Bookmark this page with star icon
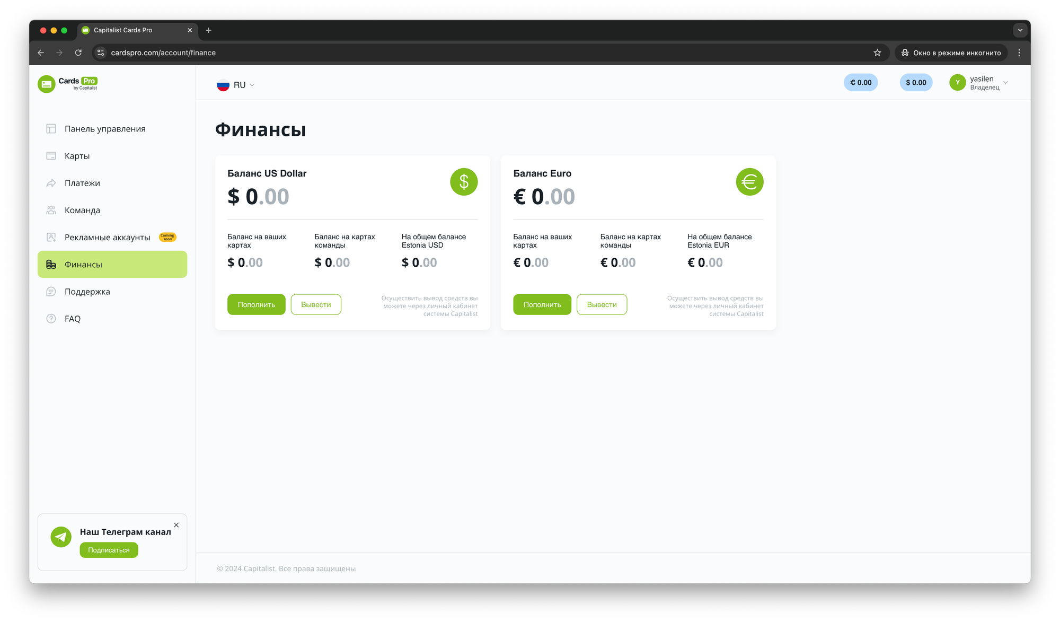The width and height of the screenshot is (1060, 622). click(x=877, y=52)
